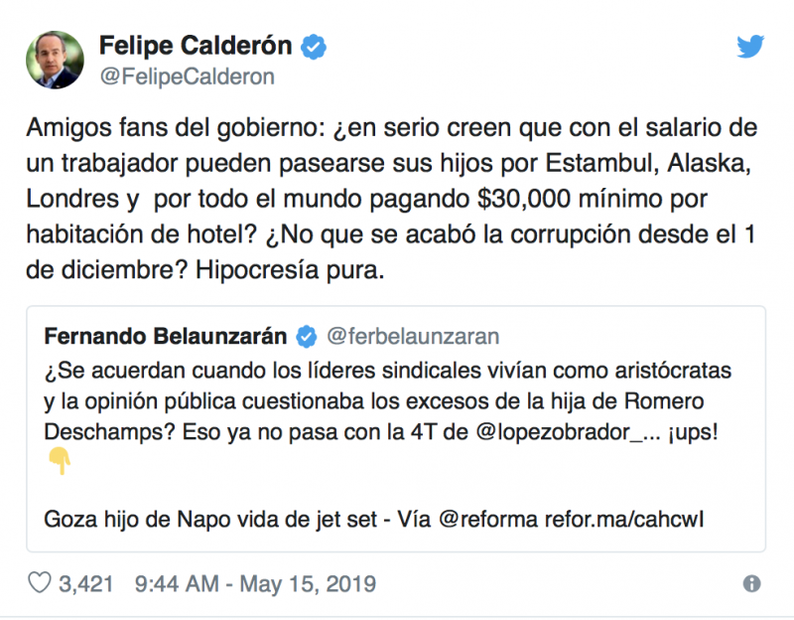Open the tweet info icon
Image resolution: width=794 pixels, height=620 pixels.
[752, 583]
